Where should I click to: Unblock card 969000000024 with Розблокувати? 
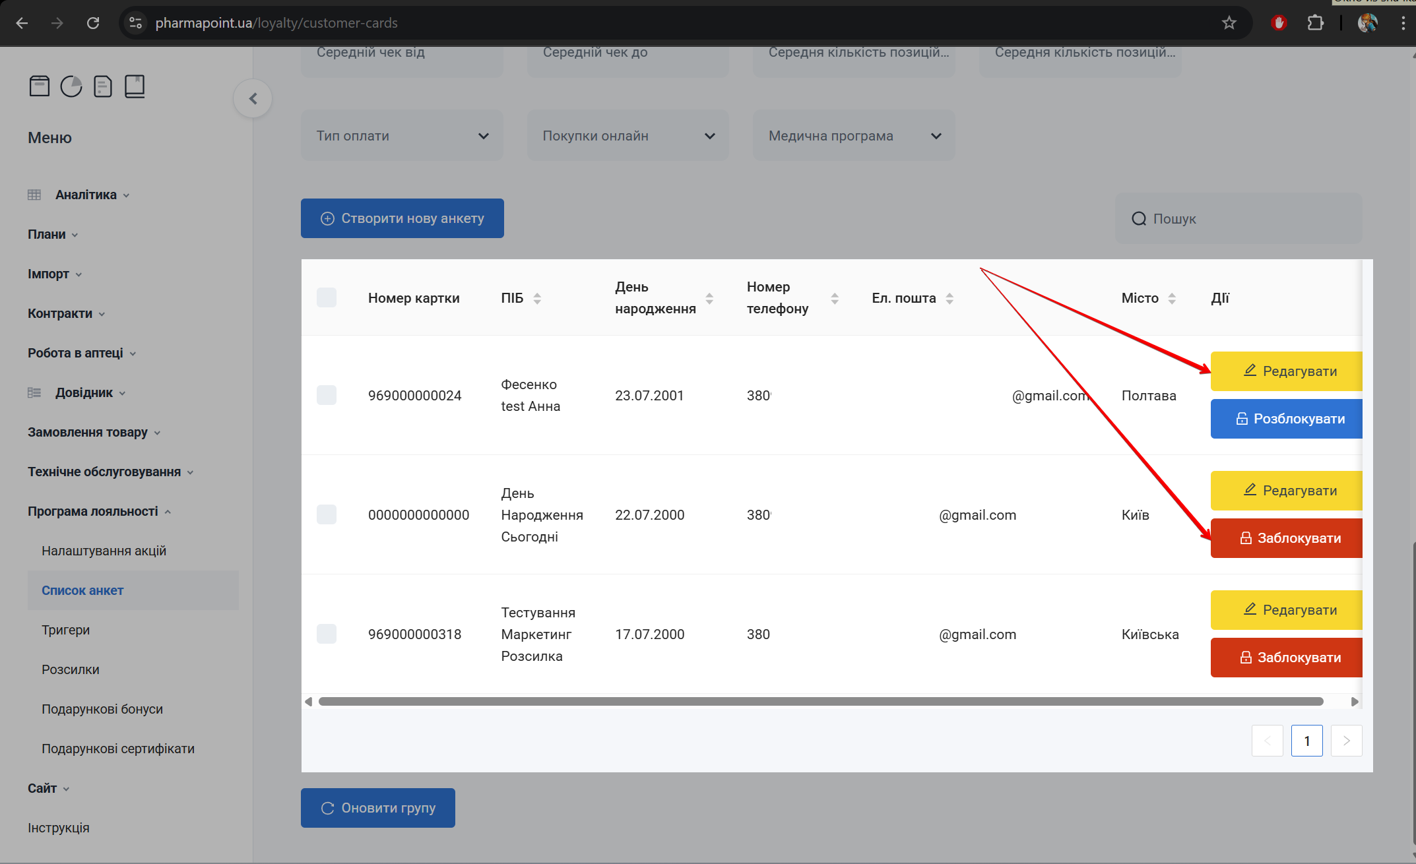(1287, 419)
